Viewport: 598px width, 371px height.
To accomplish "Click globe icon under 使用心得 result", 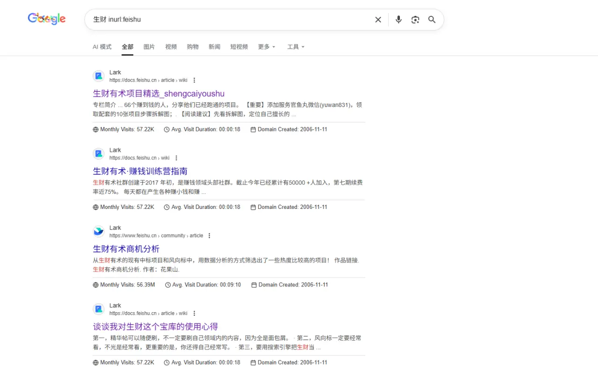I will coord(96,363).
